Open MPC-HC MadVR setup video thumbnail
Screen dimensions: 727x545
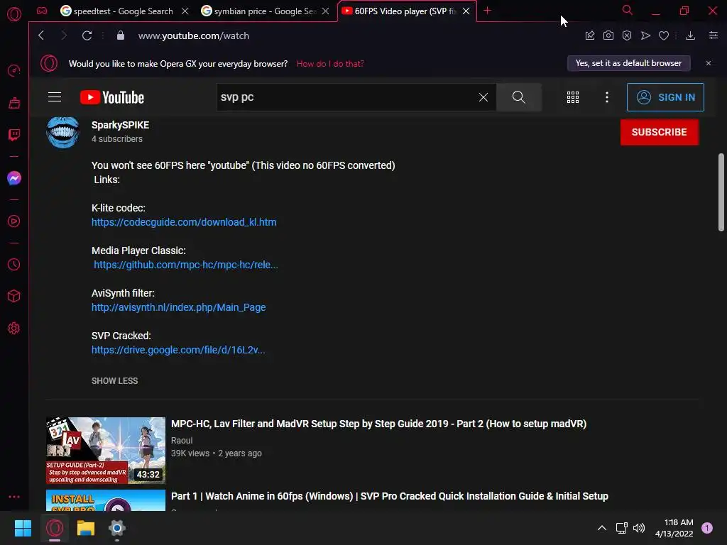(x=106, y=451)
